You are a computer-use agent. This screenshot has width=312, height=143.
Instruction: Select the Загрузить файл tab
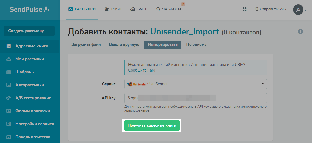pyautogui.click(x=86, y=44)
